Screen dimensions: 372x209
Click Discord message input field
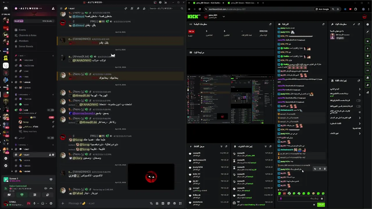pos(108,203)
